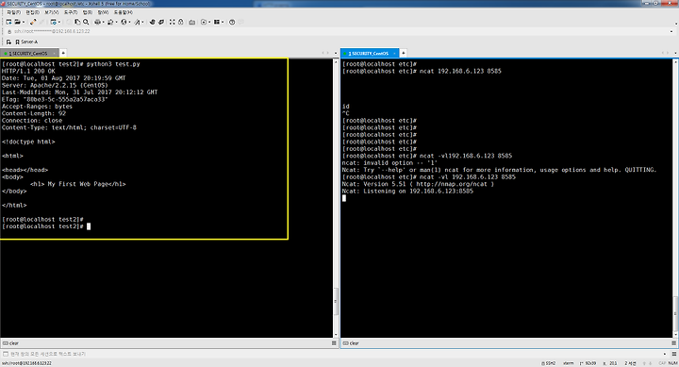Click 'Ncat: Listening on 192.168.6.123:8585' line

click(x=407, y=192)
